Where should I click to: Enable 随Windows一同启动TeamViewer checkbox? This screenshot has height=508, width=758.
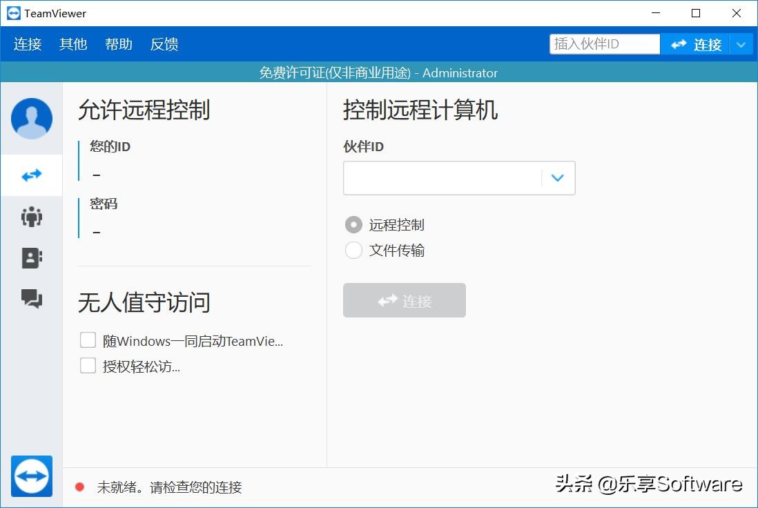click(88, 340)
